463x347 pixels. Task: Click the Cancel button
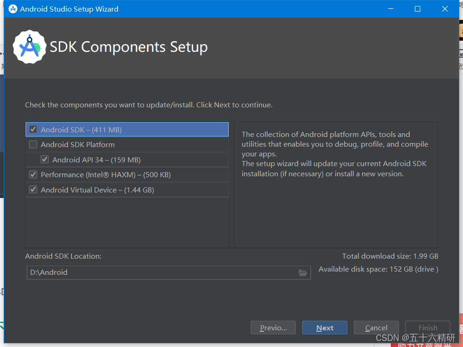pos(376,328)
